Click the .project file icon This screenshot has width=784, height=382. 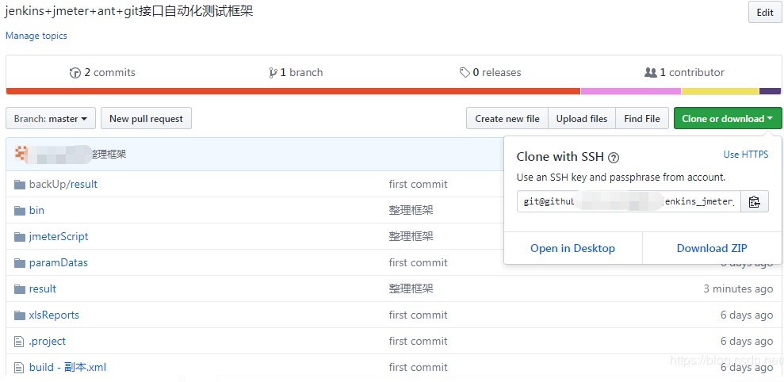(19, 342)
